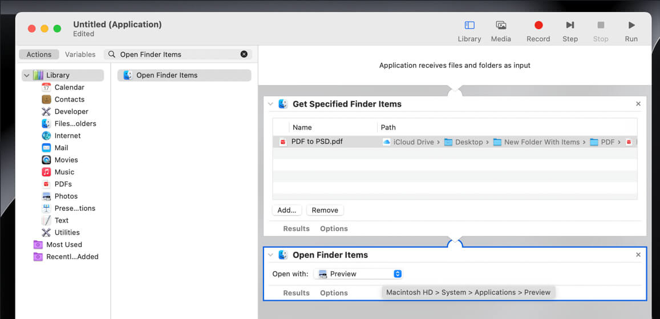The image size is (660, 319).
Task: Toggle the Library panel in the toolbar
Action: point(469,31)
